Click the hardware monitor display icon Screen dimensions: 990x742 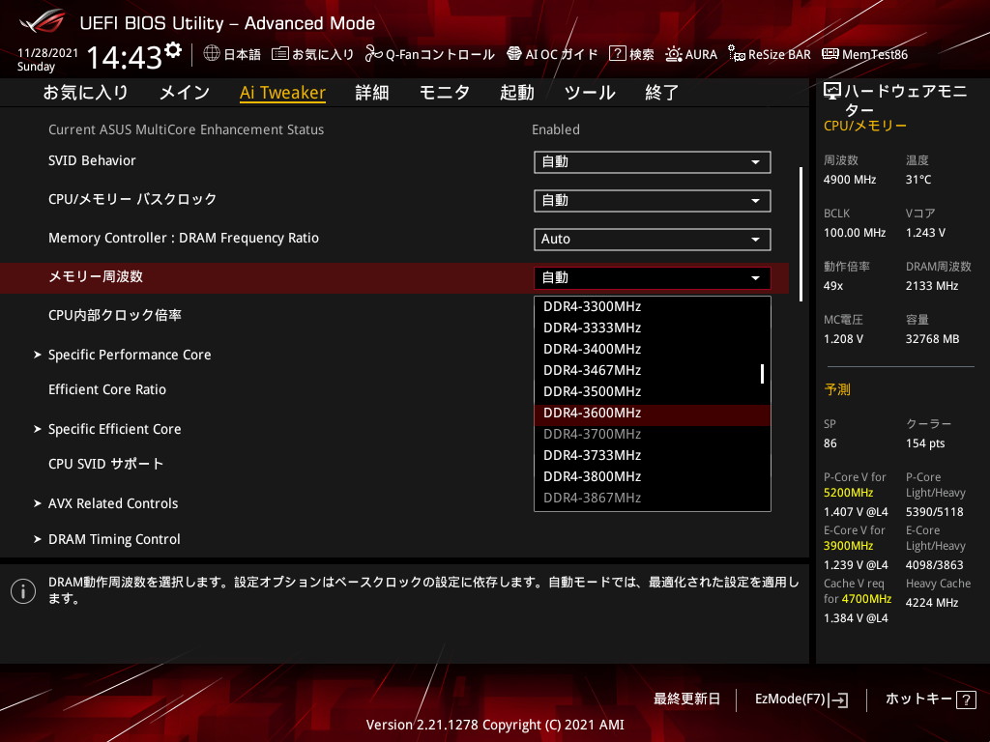click(x=832, y=92)
